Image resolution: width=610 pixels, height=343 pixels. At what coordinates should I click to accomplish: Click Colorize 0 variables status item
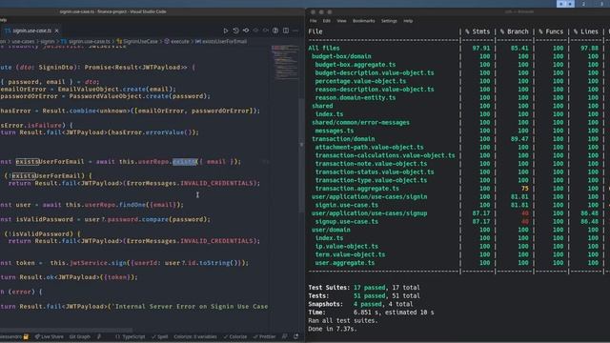click(x=194, y=336)
